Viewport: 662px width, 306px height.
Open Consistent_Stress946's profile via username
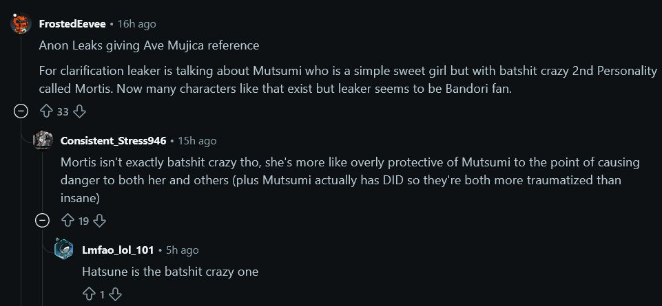tap(114, 141)
